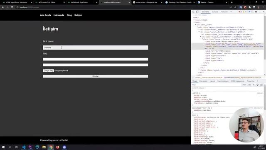Open Discord from the taskbar
The image size is (266, 150).
point(64,147)
